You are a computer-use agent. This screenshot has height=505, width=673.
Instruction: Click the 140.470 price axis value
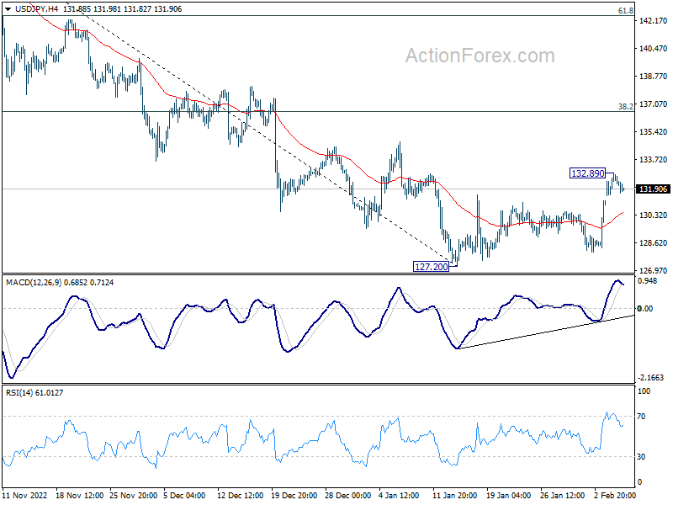click(x=654, y=49)
